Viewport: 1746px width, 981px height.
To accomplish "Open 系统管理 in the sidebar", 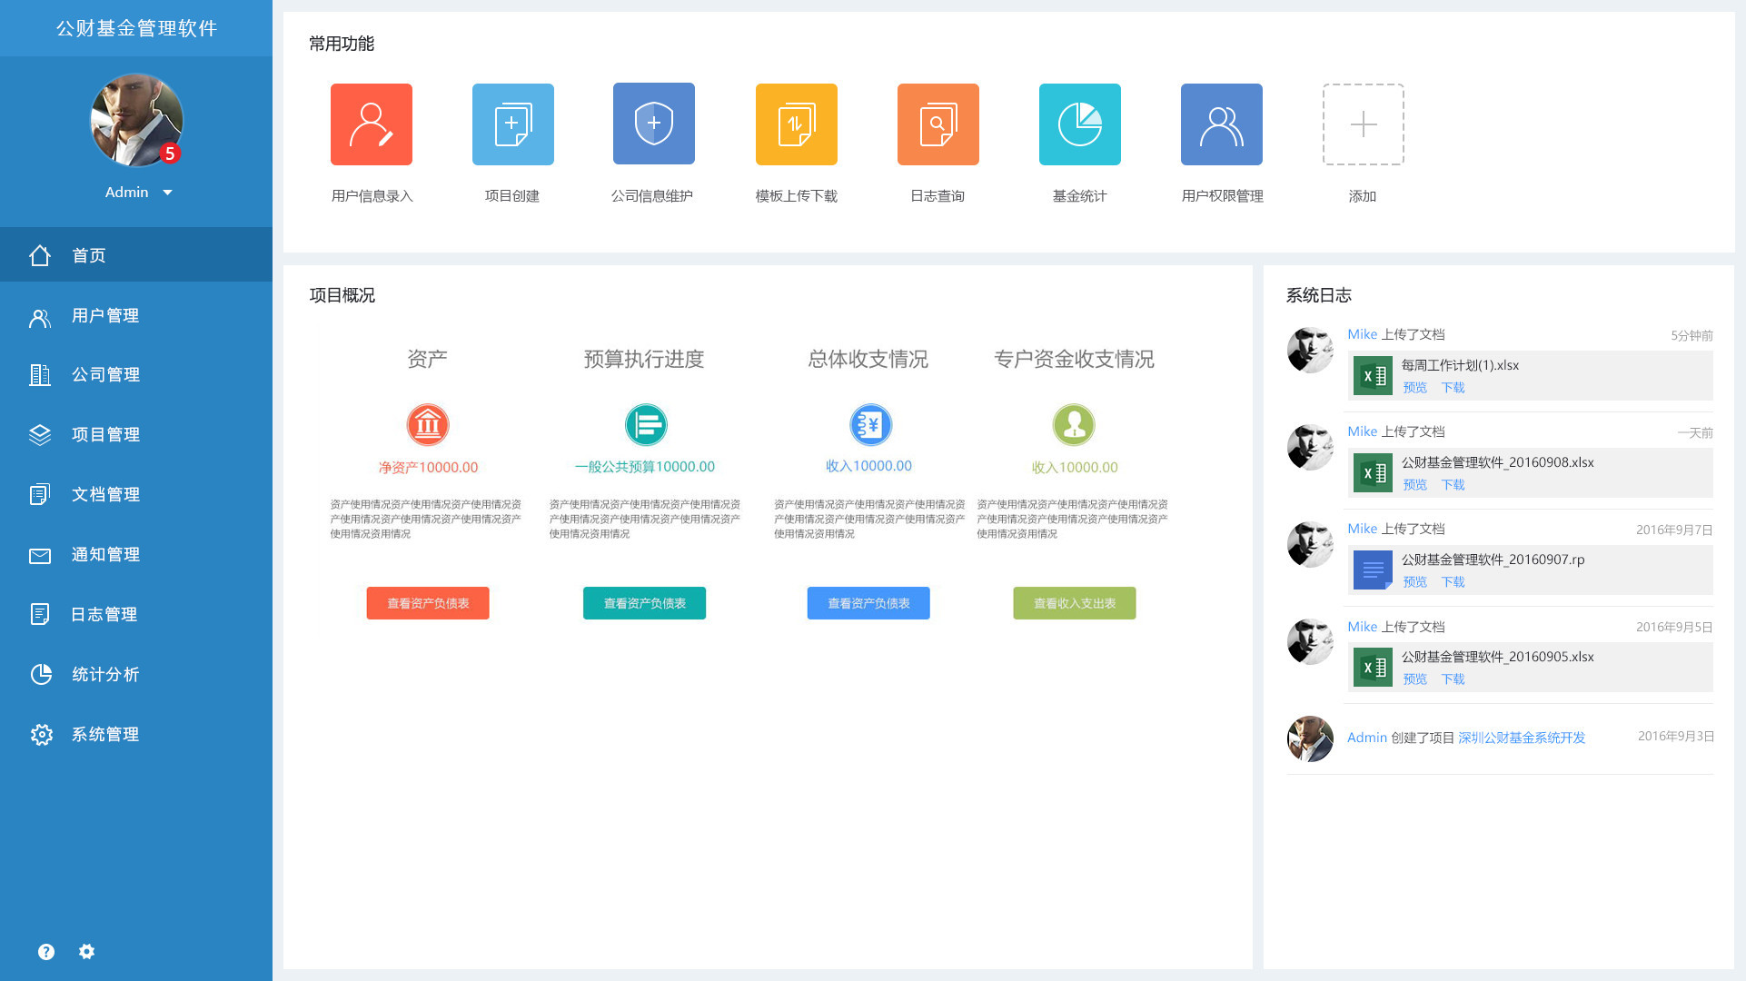I will click(x=105, y=734).
